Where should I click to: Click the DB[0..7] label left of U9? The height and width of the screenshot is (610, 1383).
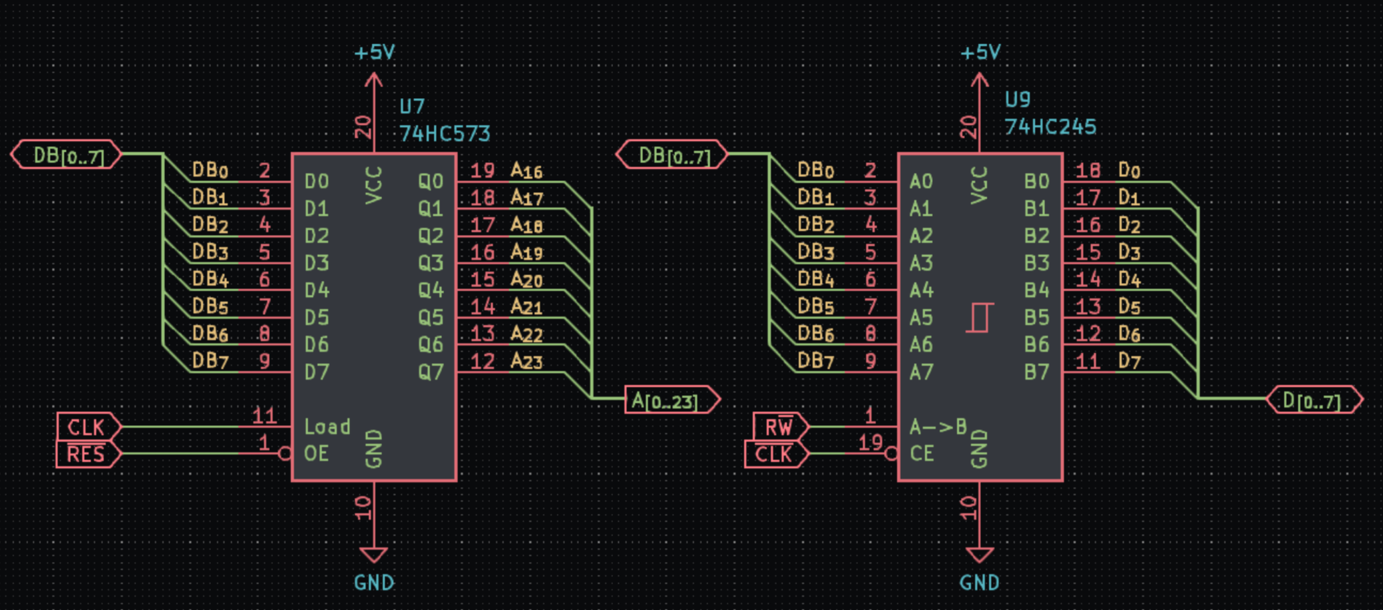click(672, 155)
